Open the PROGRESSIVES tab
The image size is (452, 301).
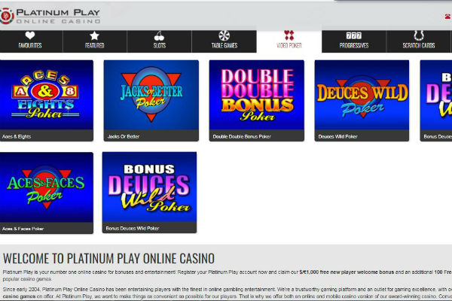click(x=354, y=41)
